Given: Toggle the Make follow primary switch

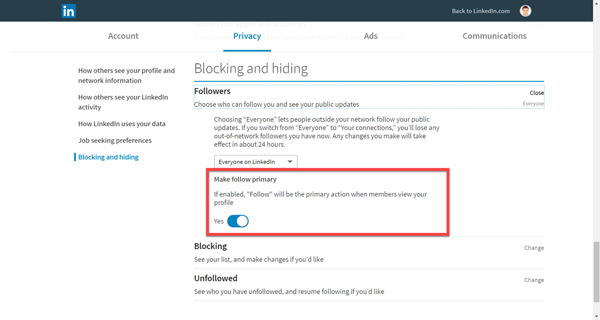Looking at the screenshot, I should (x=238, y=221).
